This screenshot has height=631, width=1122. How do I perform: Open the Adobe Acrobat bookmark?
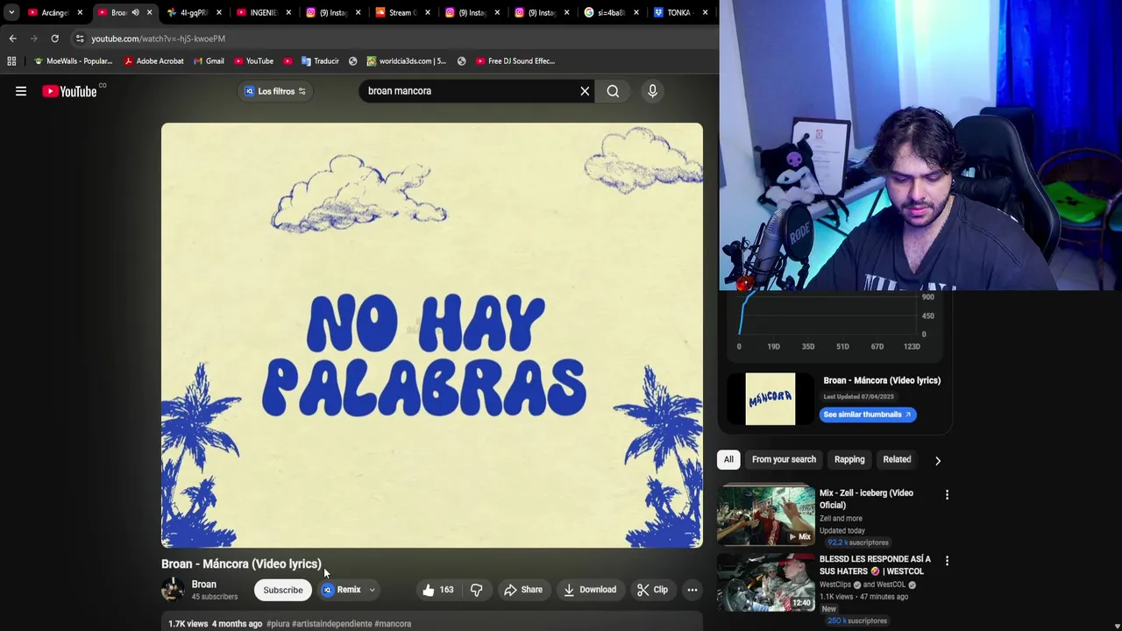pyautogui.click(x=154, y=61)
